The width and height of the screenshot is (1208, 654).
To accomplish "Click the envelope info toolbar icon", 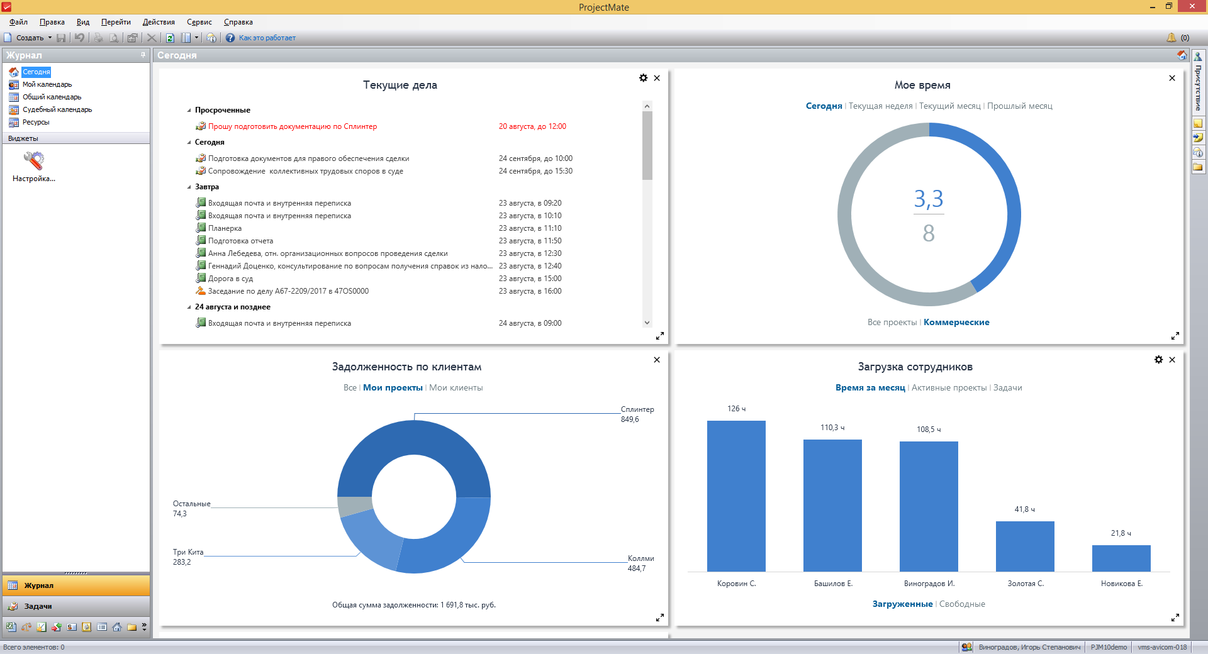I will point(211,38).
